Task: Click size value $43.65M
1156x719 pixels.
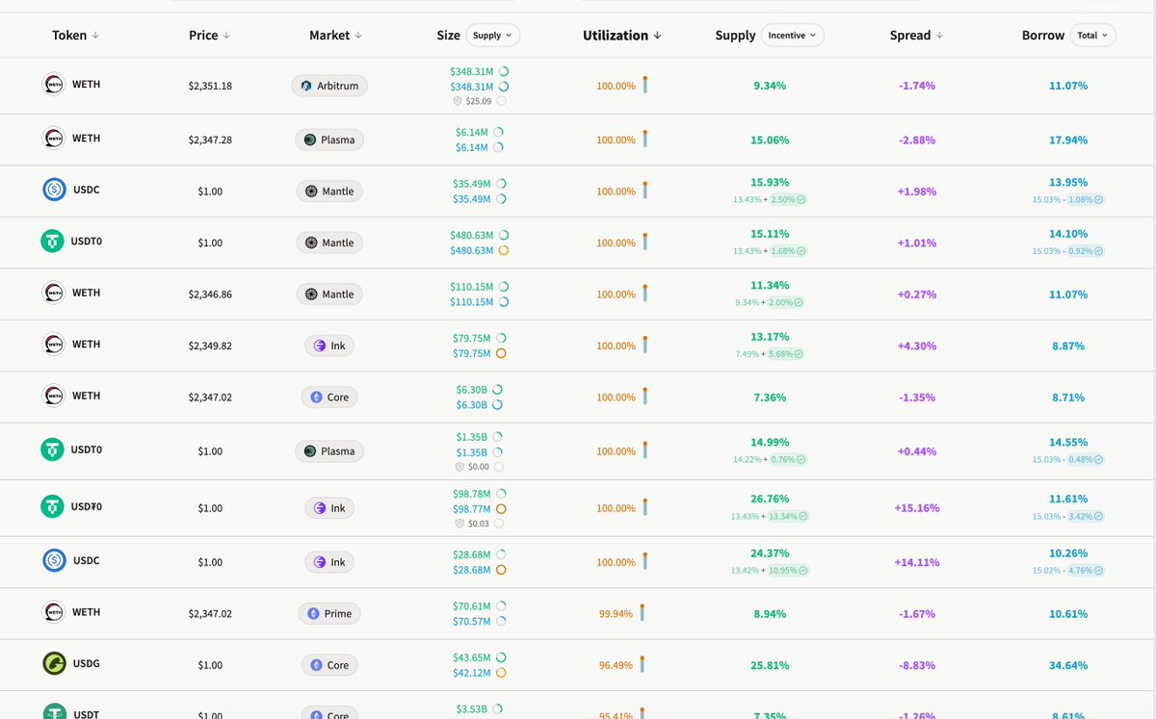Action: pos(472,657)
